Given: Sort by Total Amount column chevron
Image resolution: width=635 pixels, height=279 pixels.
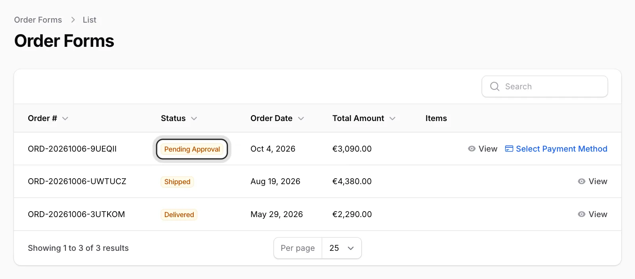Looking at the screenshot, I should coord(393,119).
